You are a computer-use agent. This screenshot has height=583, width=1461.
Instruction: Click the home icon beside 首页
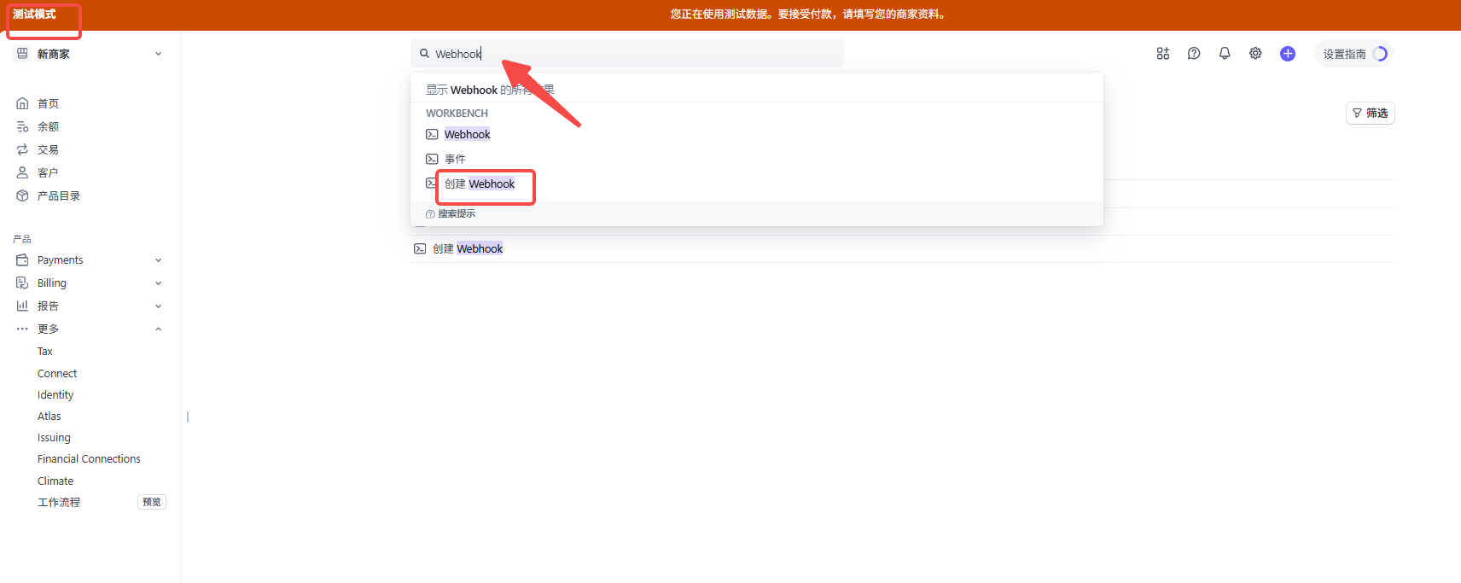(22, 103)
